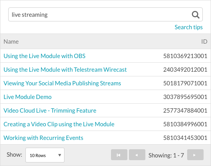The image size is (211, 166).
Task: Open Creating a Video Clip using Live Module
Action: click(59, 124)
